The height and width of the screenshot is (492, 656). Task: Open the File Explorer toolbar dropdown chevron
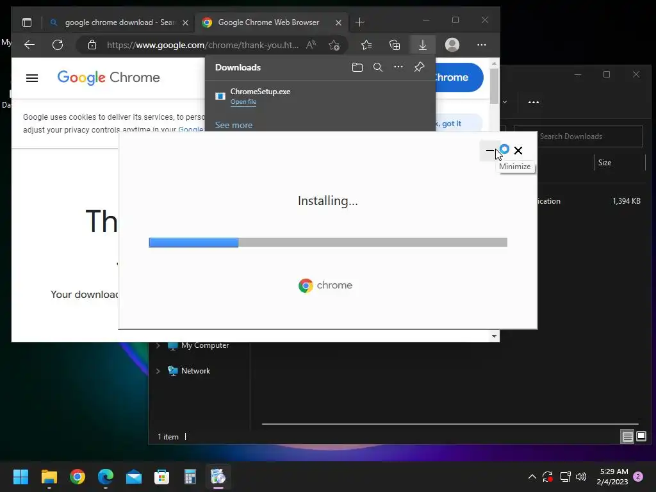tap(505, 102)
